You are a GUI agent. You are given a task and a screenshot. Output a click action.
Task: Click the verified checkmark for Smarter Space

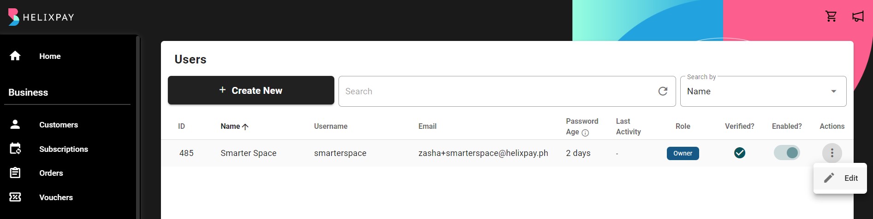click(x=740, y=153)
